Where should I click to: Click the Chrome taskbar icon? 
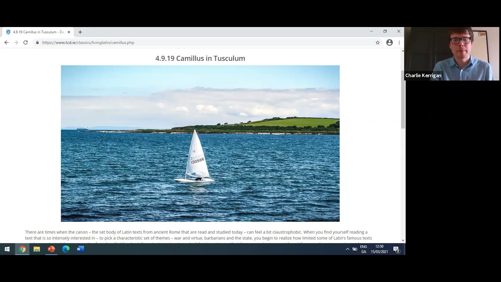coord(22,249)
